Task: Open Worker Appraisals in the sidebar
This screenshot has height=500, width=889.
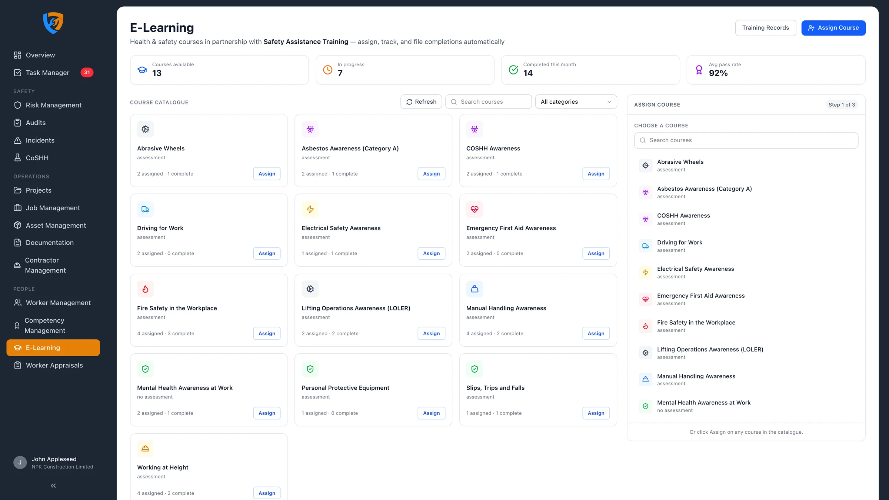Action: click(53, 365)
